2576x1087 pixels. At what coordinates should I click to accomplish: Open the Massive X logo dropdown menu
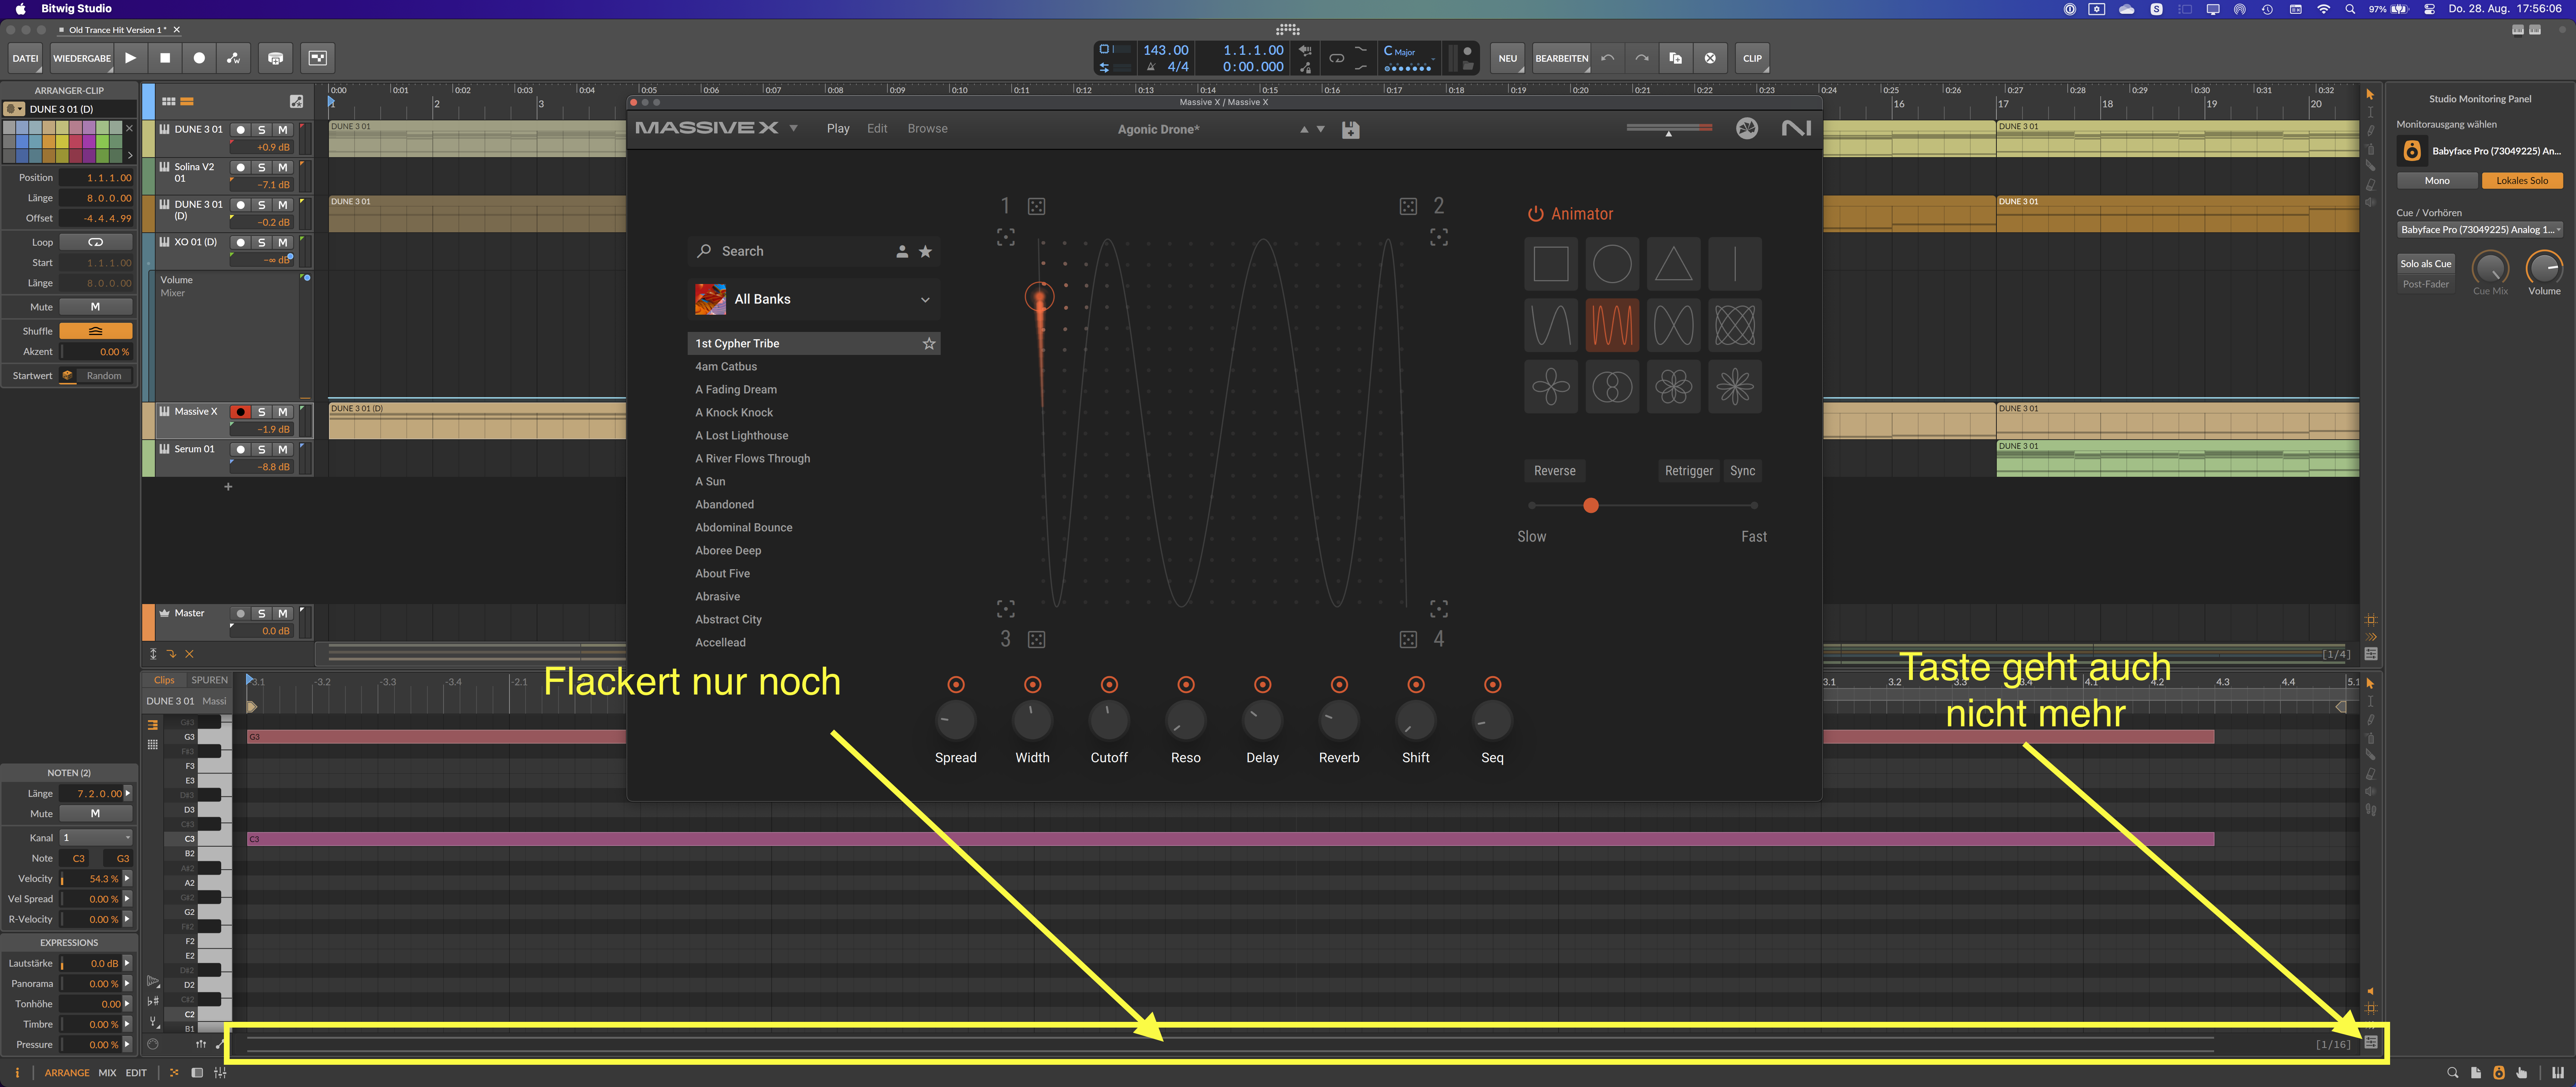[x=794, y=128]
